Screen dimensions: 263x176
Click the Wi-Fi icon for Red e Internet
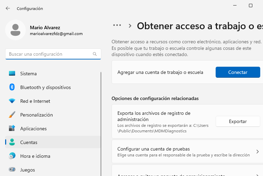[x=12, y=101]
